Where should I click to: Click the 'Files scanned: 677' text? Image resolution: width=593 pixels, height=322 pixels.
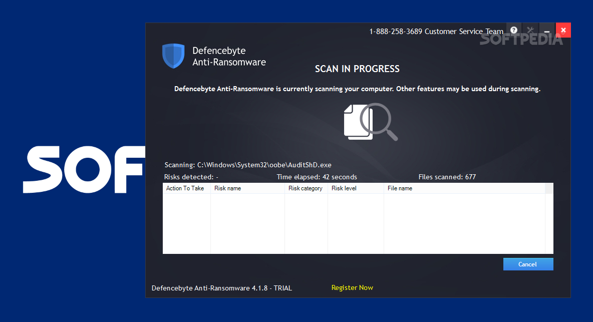click(447, 177)
